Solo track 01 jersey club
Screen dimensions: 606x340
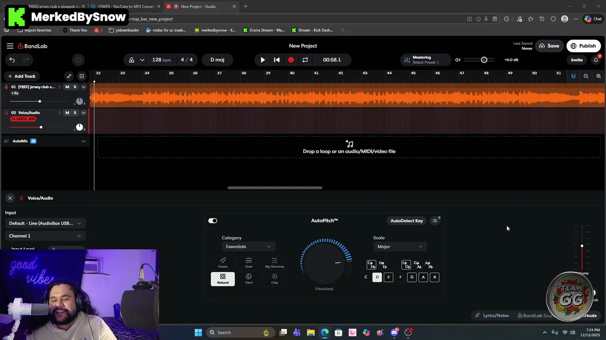pyautogui.click(x=75, y=87)
